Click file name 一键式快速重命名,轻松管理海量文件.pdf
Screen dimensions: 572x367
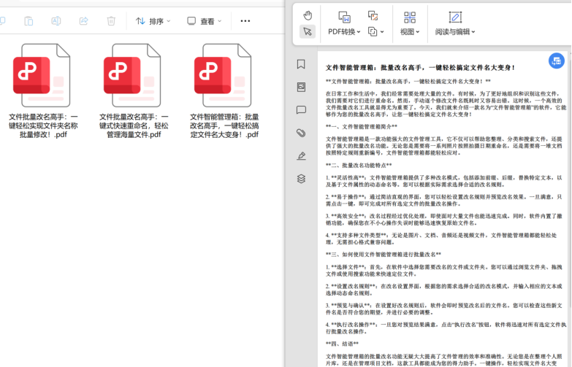pos(134,125)
